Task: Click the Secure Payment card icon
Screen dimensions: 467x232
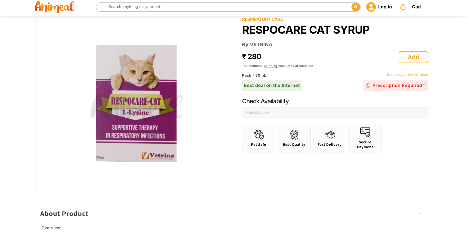Action: tap(365, 132)
